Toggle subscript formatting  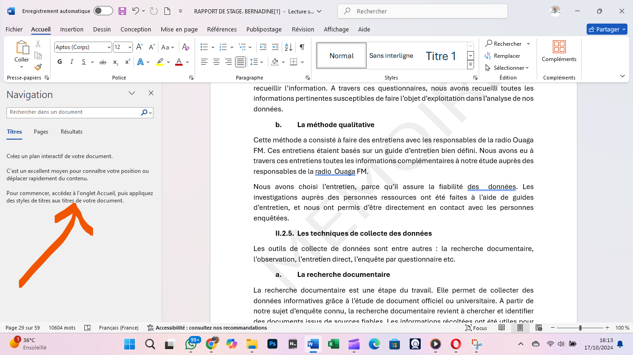115,62
